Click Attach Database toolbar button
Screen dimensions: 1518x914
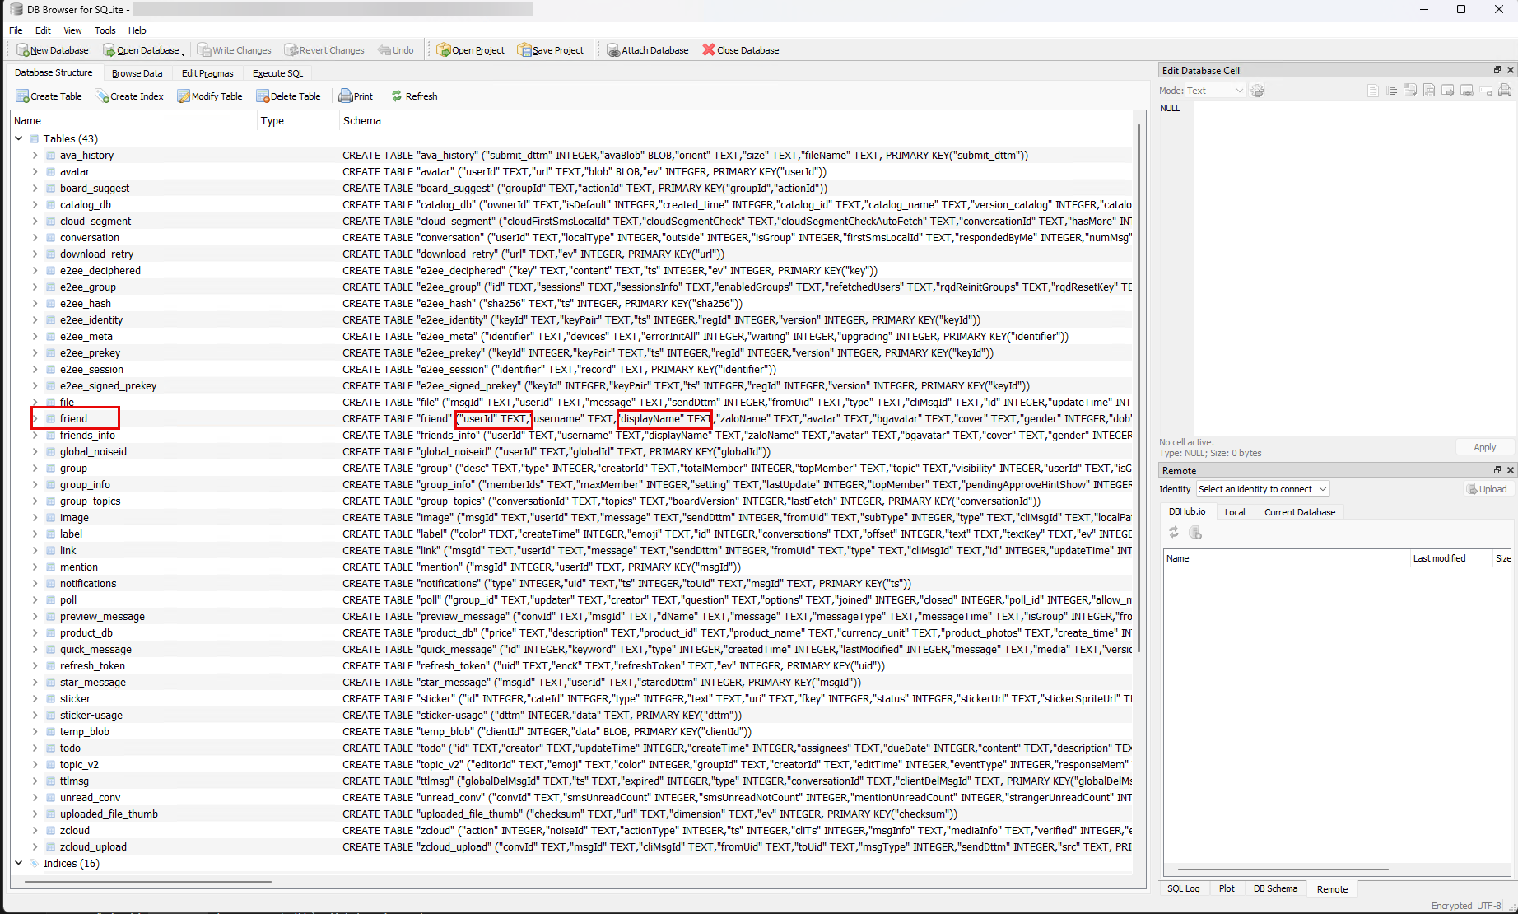tap(647, 50)
